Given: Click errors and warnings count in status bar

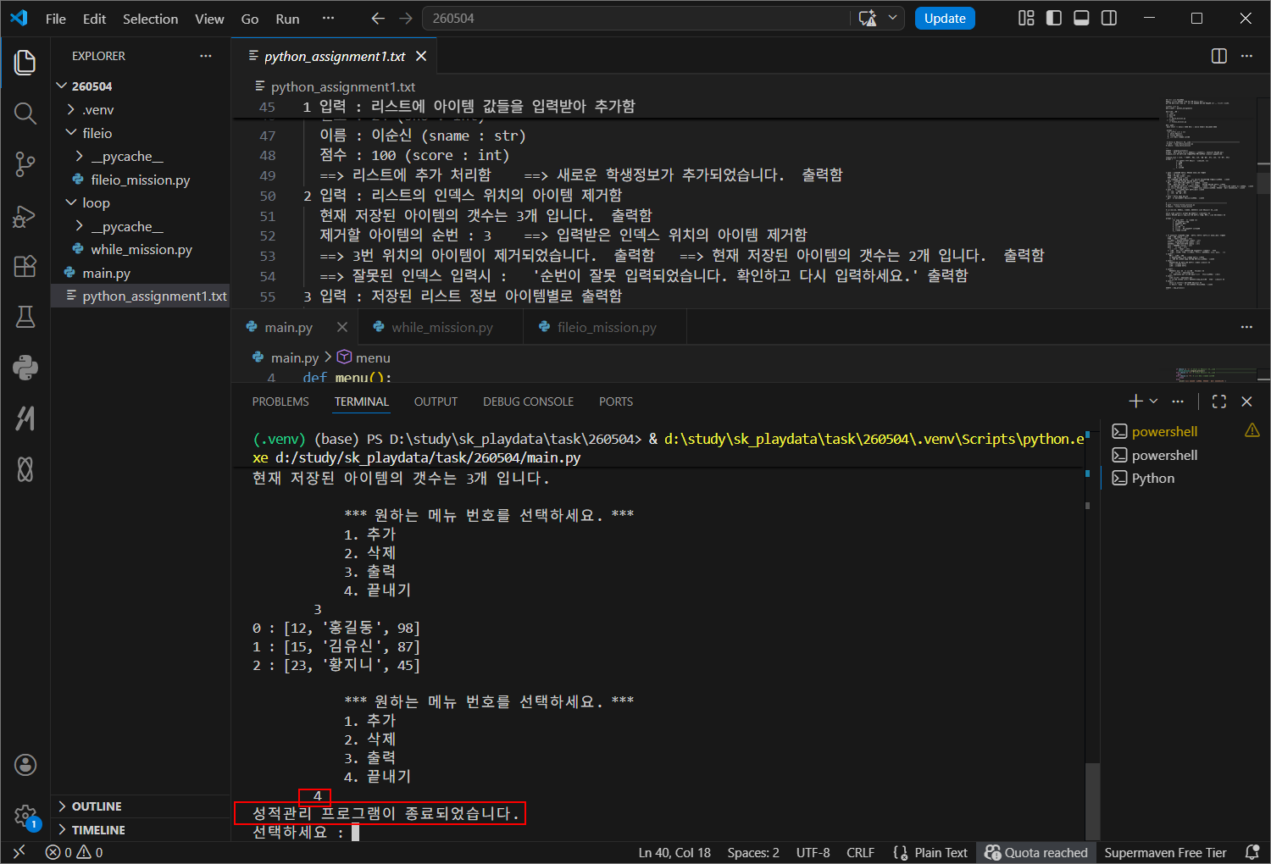Looking at the screenshot, I should (x=75, y=852).
